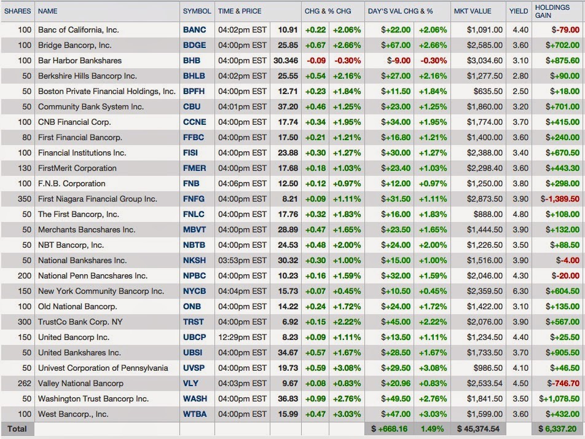
Task: Click the HOLDINGS GAIN column header
Action: click(x=552, y=11)
